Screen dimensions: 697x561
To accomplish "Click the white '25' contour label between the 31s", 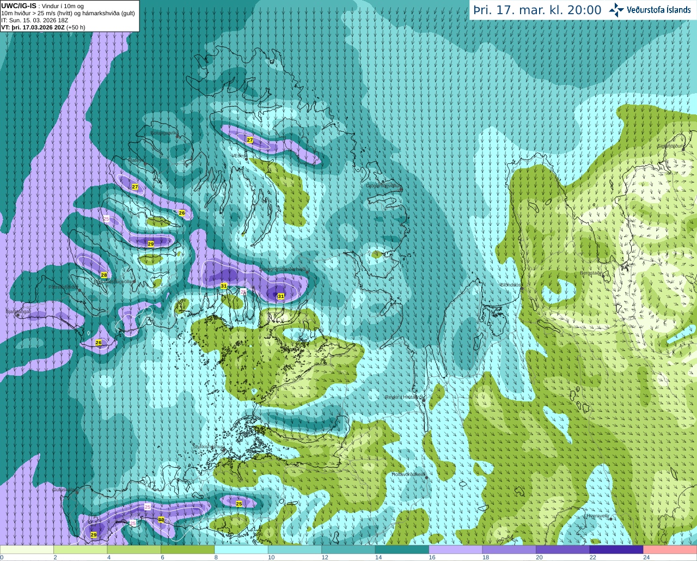I will tap(243, 292).
